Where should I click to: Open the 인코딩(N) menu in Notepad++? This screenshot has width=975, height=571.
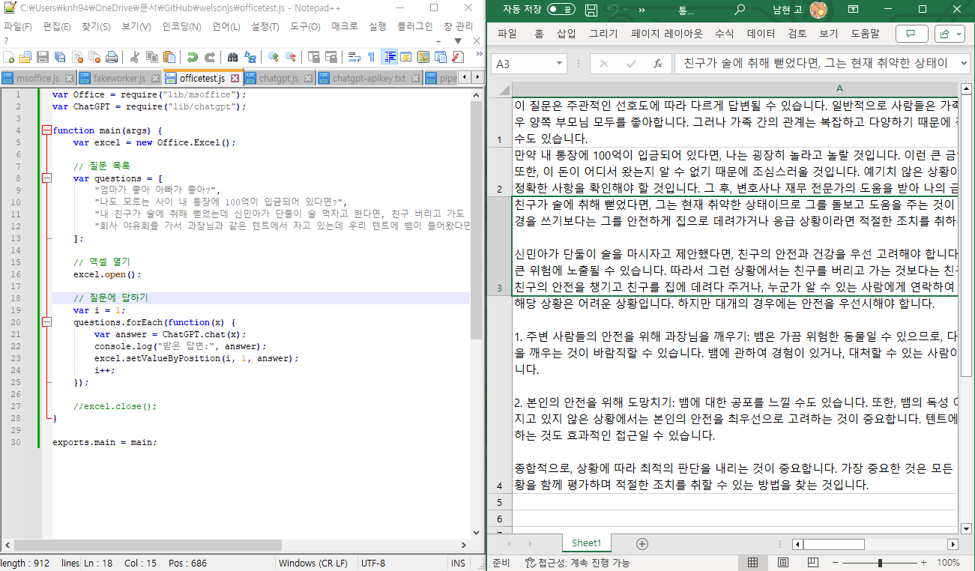[181, 26]
